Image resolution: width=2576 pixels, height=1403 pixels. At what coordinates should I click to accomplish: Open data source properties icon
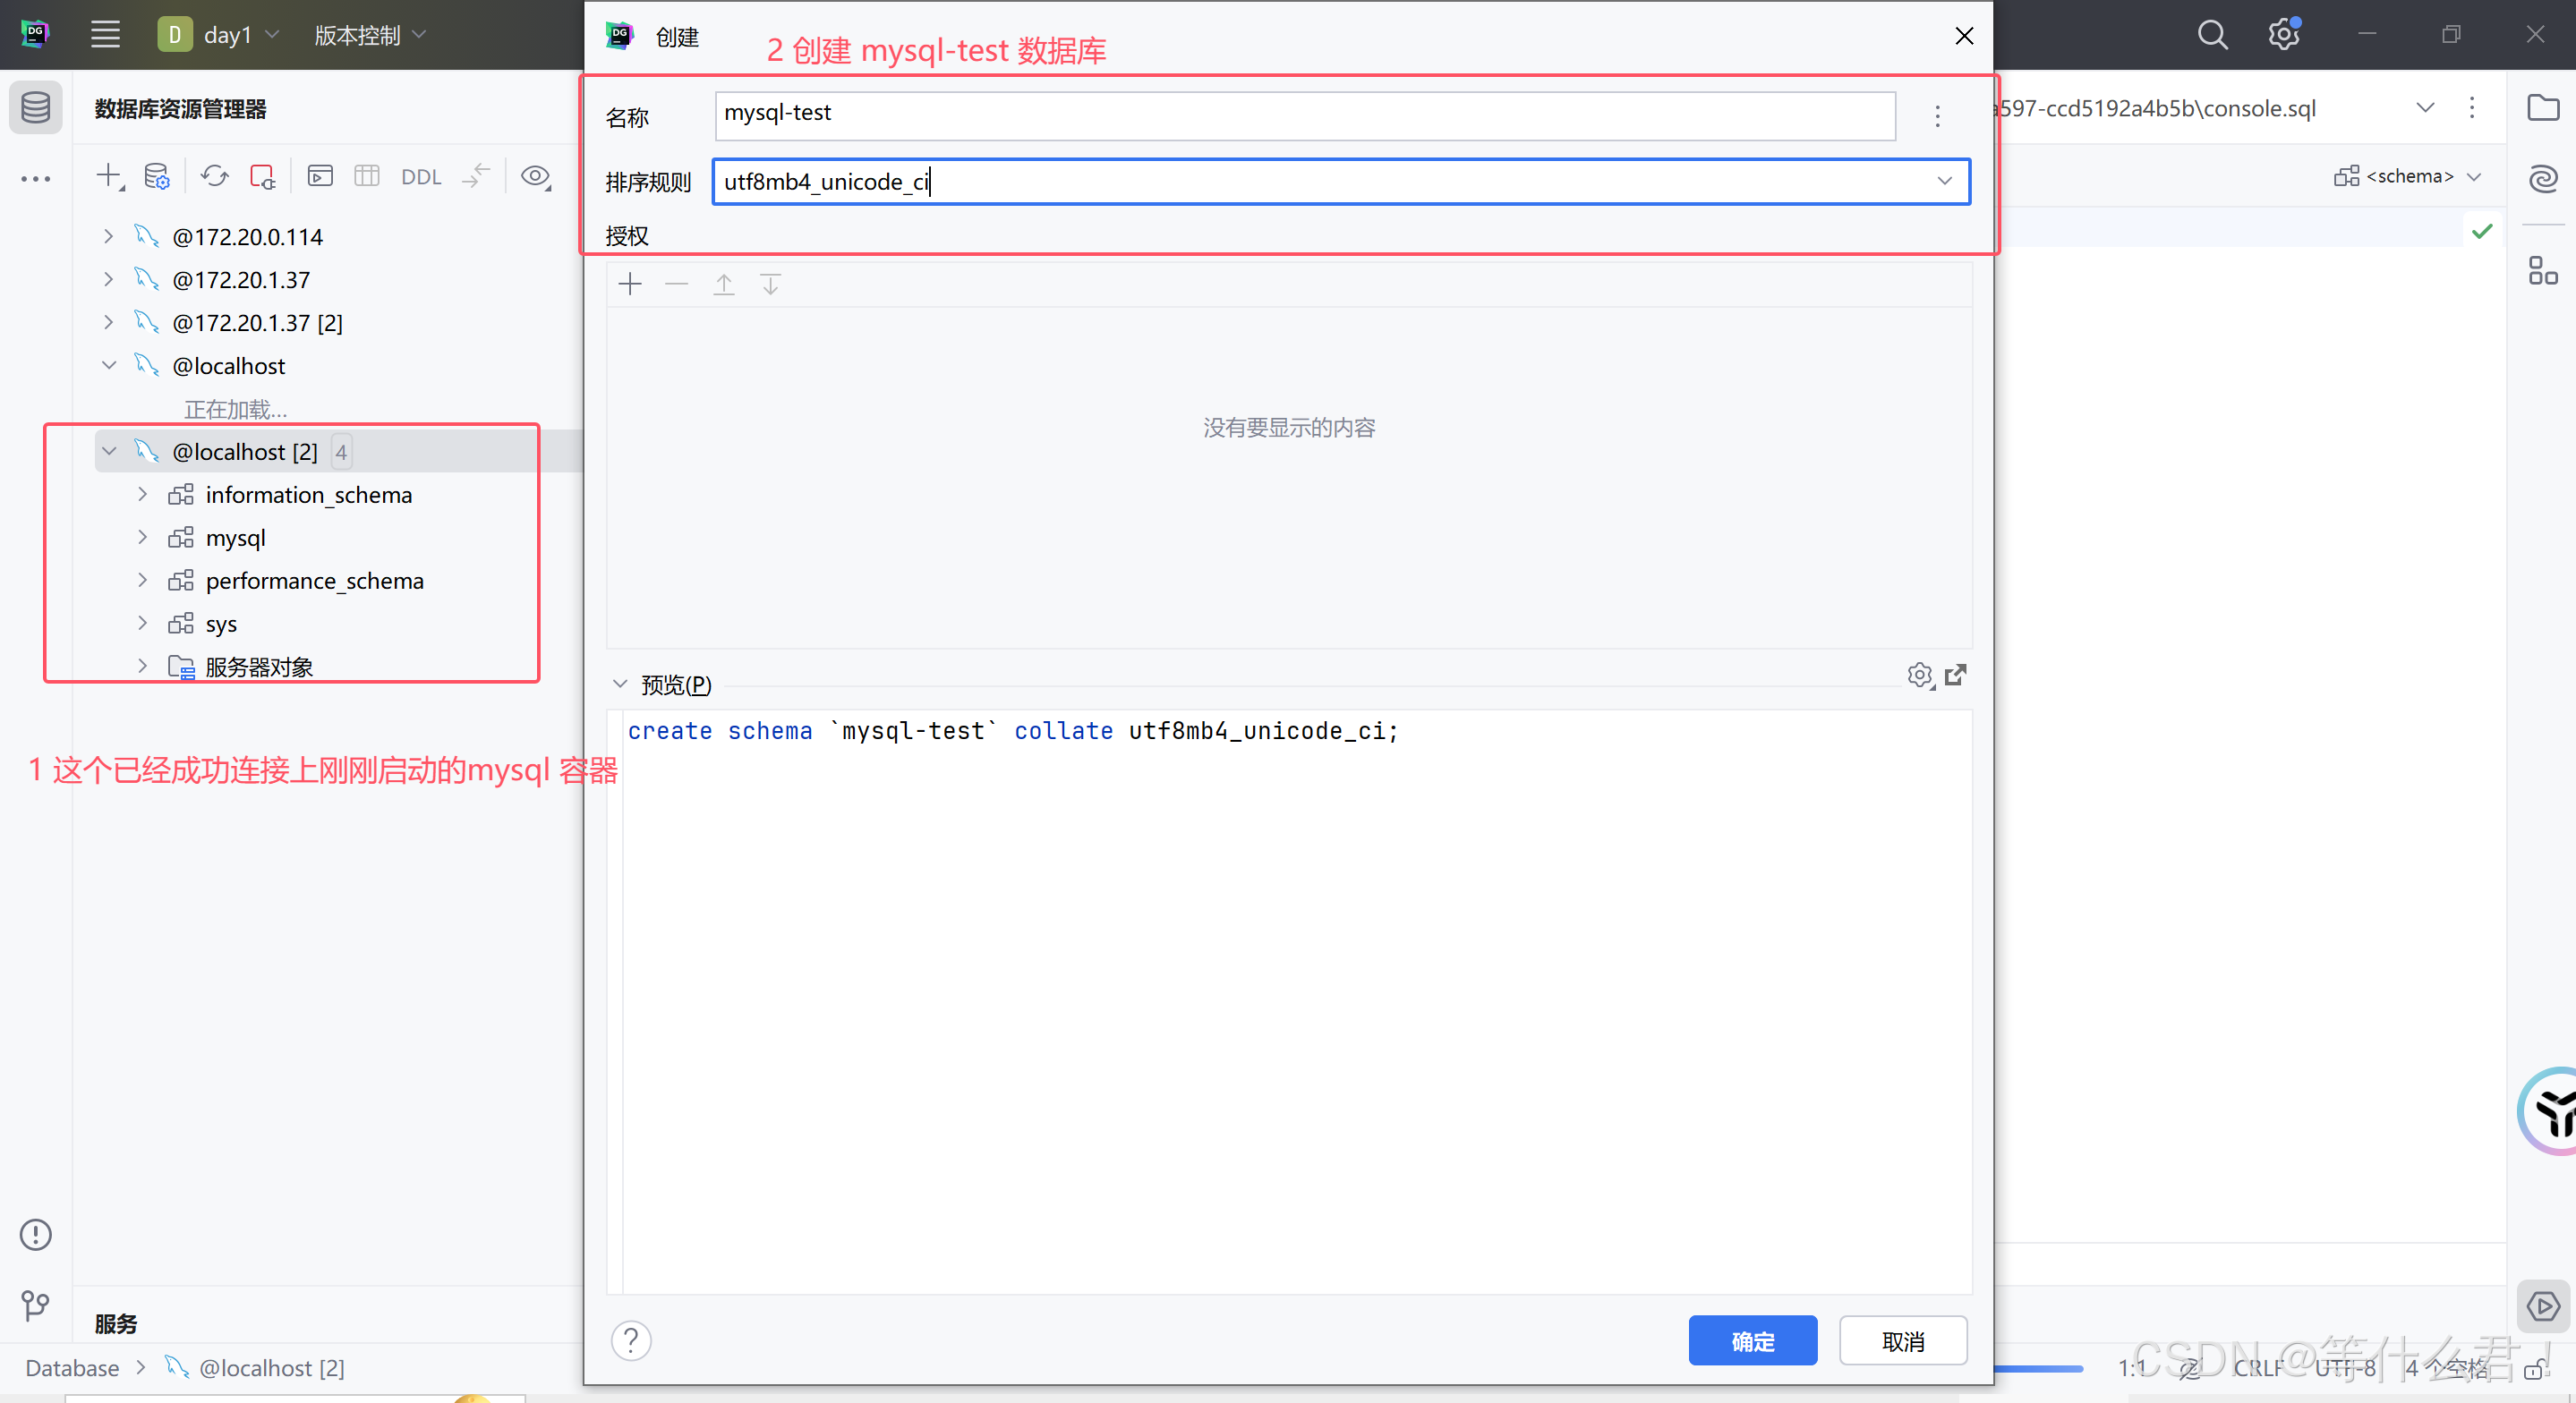click(x=157, y=177)
